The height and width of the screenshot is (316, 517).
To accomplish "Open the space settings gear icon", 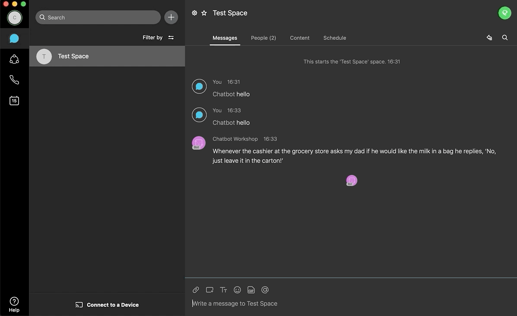I will pyautogui.click(x=195, y=13).
